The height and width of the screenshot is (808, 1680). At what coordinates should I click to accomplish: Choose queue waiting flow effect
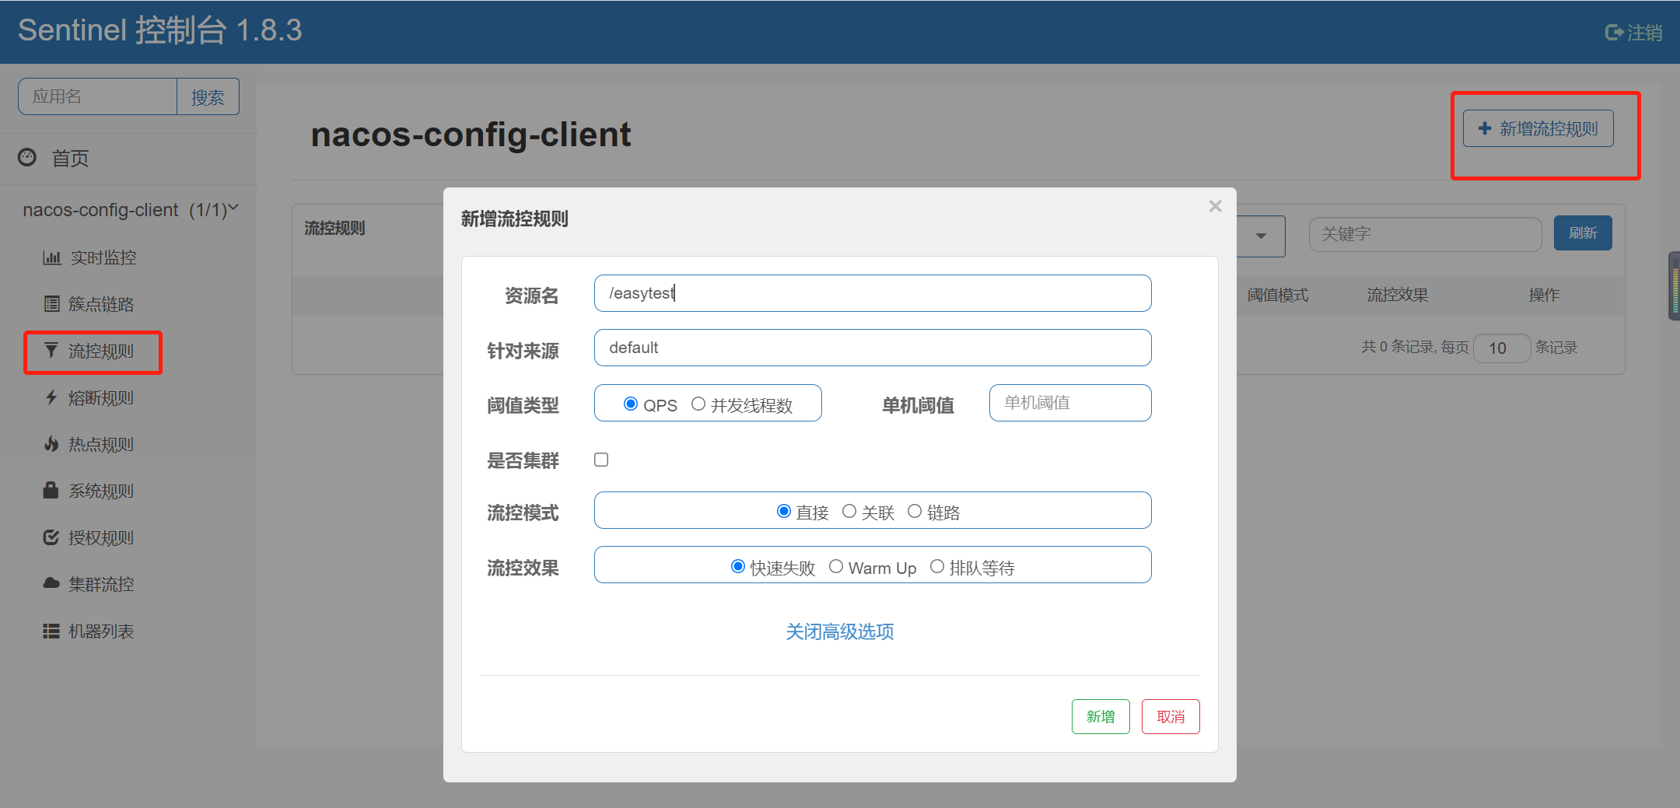[937, 566]
